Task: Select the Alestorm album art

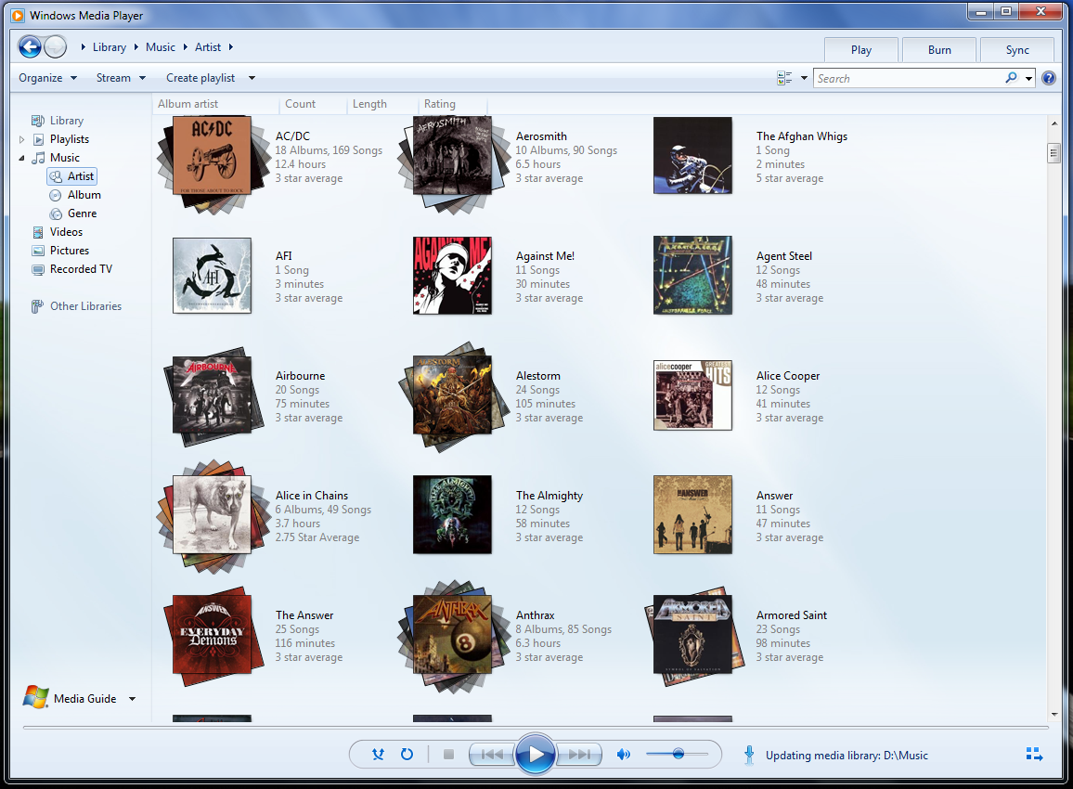Action: tap(452, 396)
